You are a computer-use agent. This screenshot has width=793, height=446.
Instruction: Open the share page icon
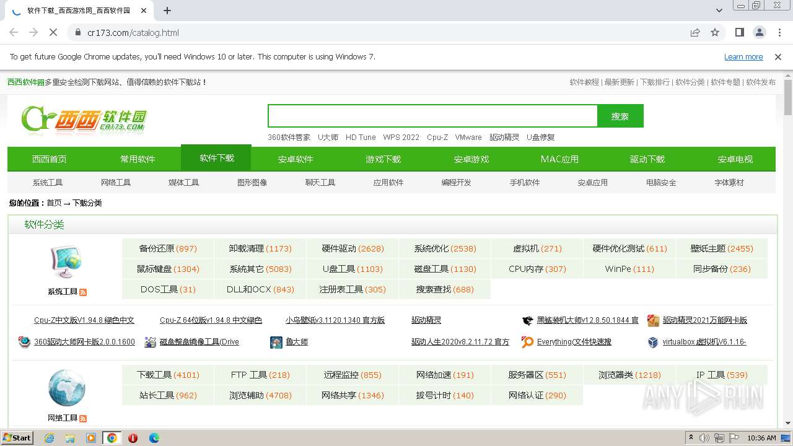tap(695, 32)
